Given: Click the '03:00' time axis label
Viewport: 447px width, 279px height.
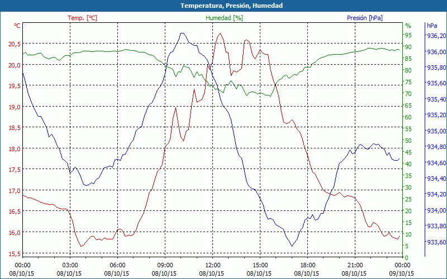Looking at the screenshot, I should pyautogui.click(x=70, y=266).
